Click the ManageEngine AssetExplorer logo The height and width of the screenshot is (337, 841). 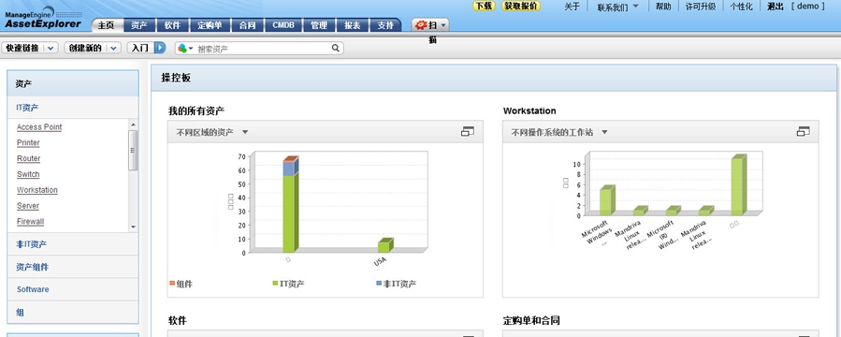(43, 17)
